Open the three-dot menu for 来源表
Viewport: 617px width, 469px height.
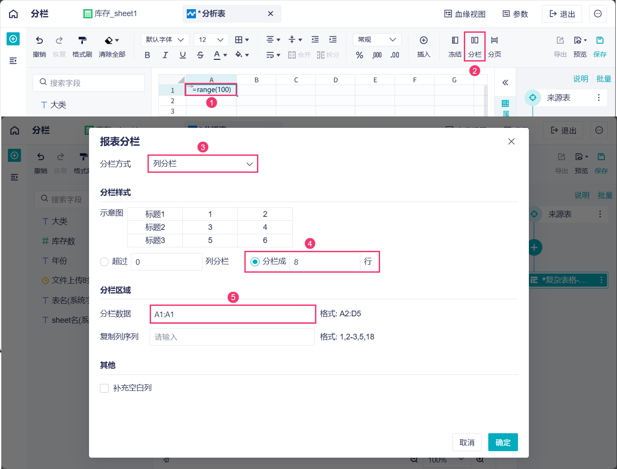click(599, 98)
